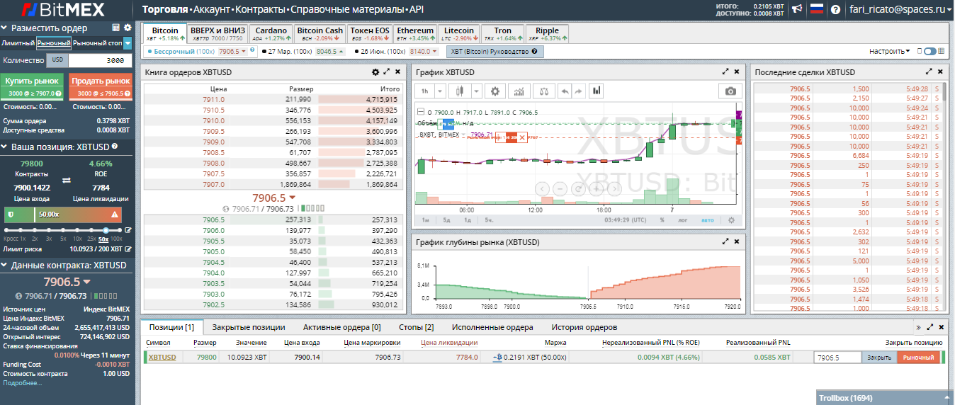Screen dimensions: 955x405
Task: Expand the XBTUSD chart panel fullscreen
Action: point(725,72)
